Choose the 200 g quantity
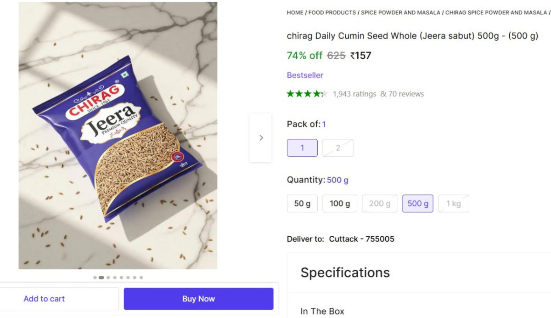This screenshot has height=318, width=551. (x=379, y=204)
